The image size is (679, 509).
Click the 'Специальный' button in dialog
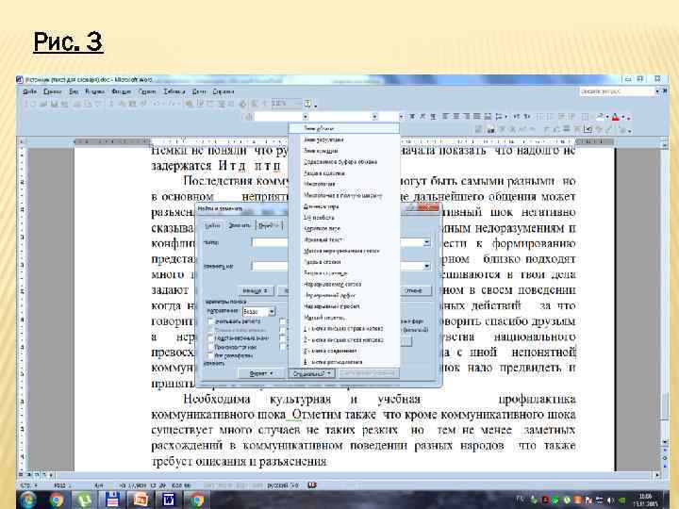[x=312, y=373]
